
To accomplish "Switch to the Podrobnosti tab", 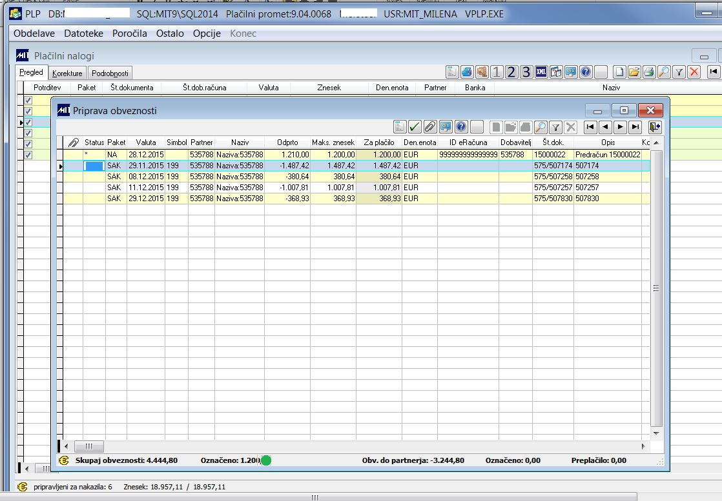I will click(x=110, y=74).
